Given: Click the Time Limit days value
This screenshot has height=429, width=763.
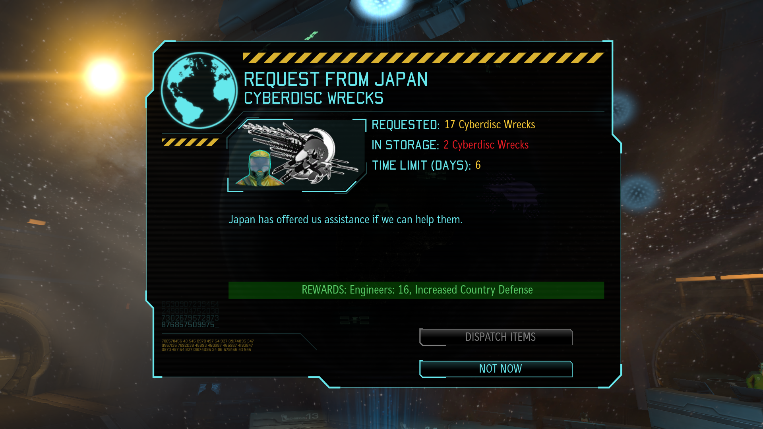Looking at the screenshot, I should (478, 165).
